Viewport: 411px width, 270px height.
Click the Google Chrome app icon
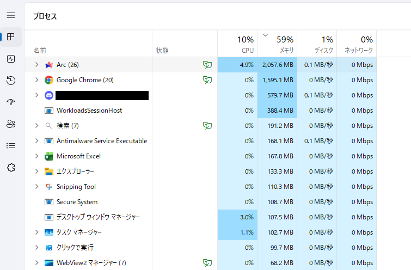[49, 80]
